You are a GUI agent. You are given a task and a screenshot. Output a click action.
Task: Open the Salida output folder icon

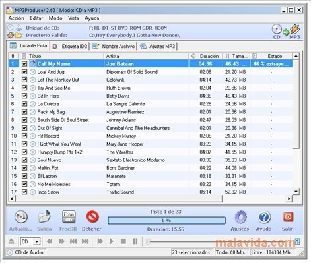(44, 217)
